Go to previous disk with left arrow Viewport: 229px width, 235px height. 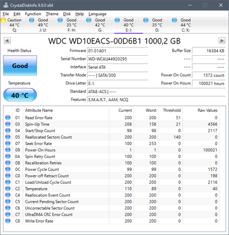coord(7,41)
